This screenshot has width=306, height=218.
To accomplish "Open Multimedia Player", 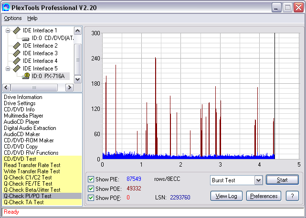I will 23,116.
